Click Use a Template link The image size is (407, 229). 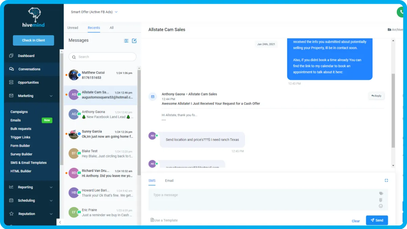[164, 220]
